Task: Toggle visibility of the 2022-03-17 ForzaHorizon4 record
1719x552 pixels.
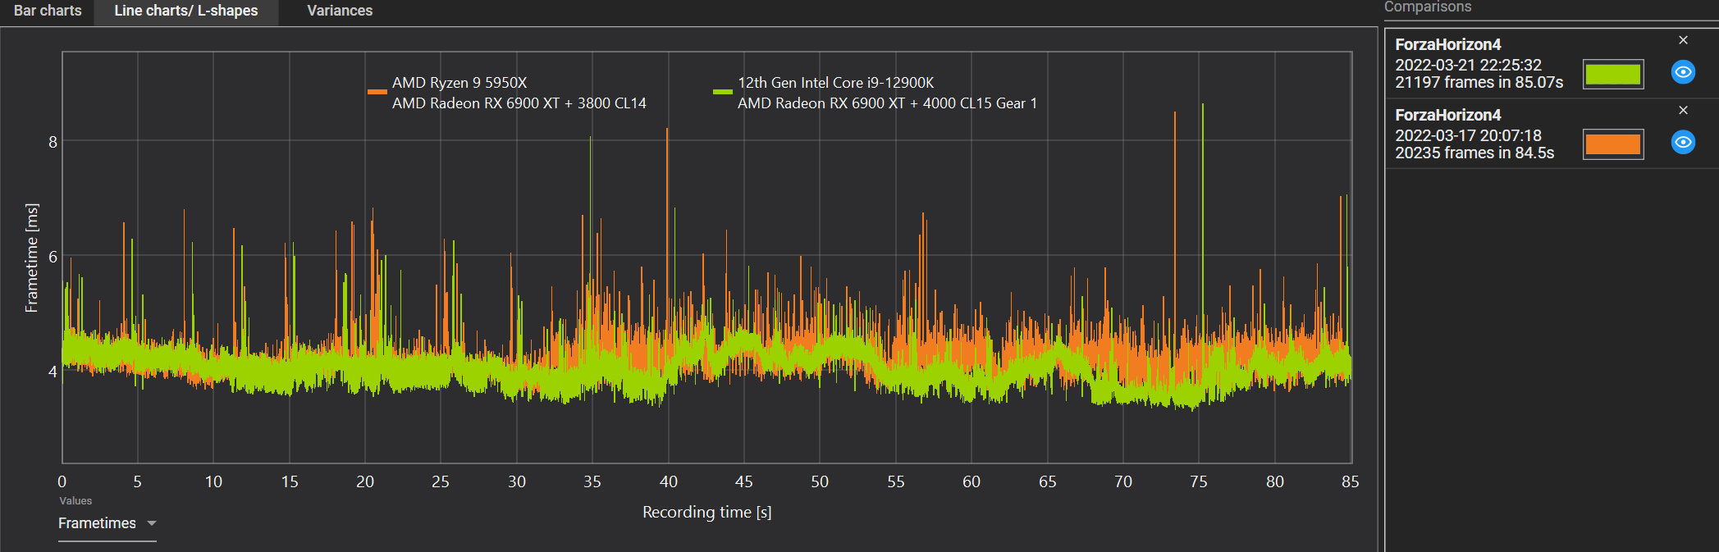Action: click(x=1682, y=142)
